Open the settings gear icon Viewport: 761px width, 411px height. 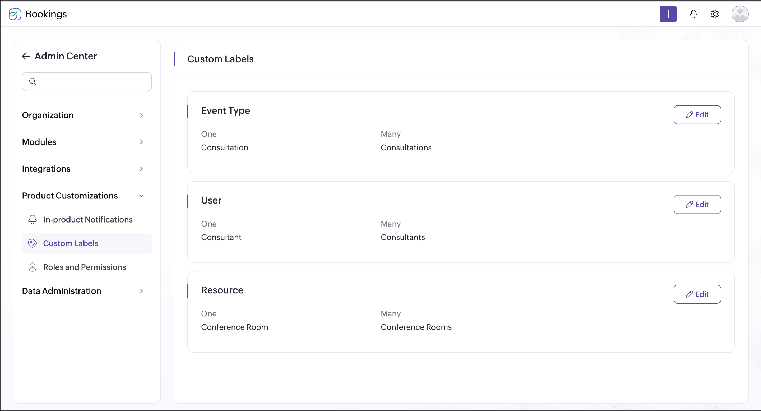click(x=714, y=14)
